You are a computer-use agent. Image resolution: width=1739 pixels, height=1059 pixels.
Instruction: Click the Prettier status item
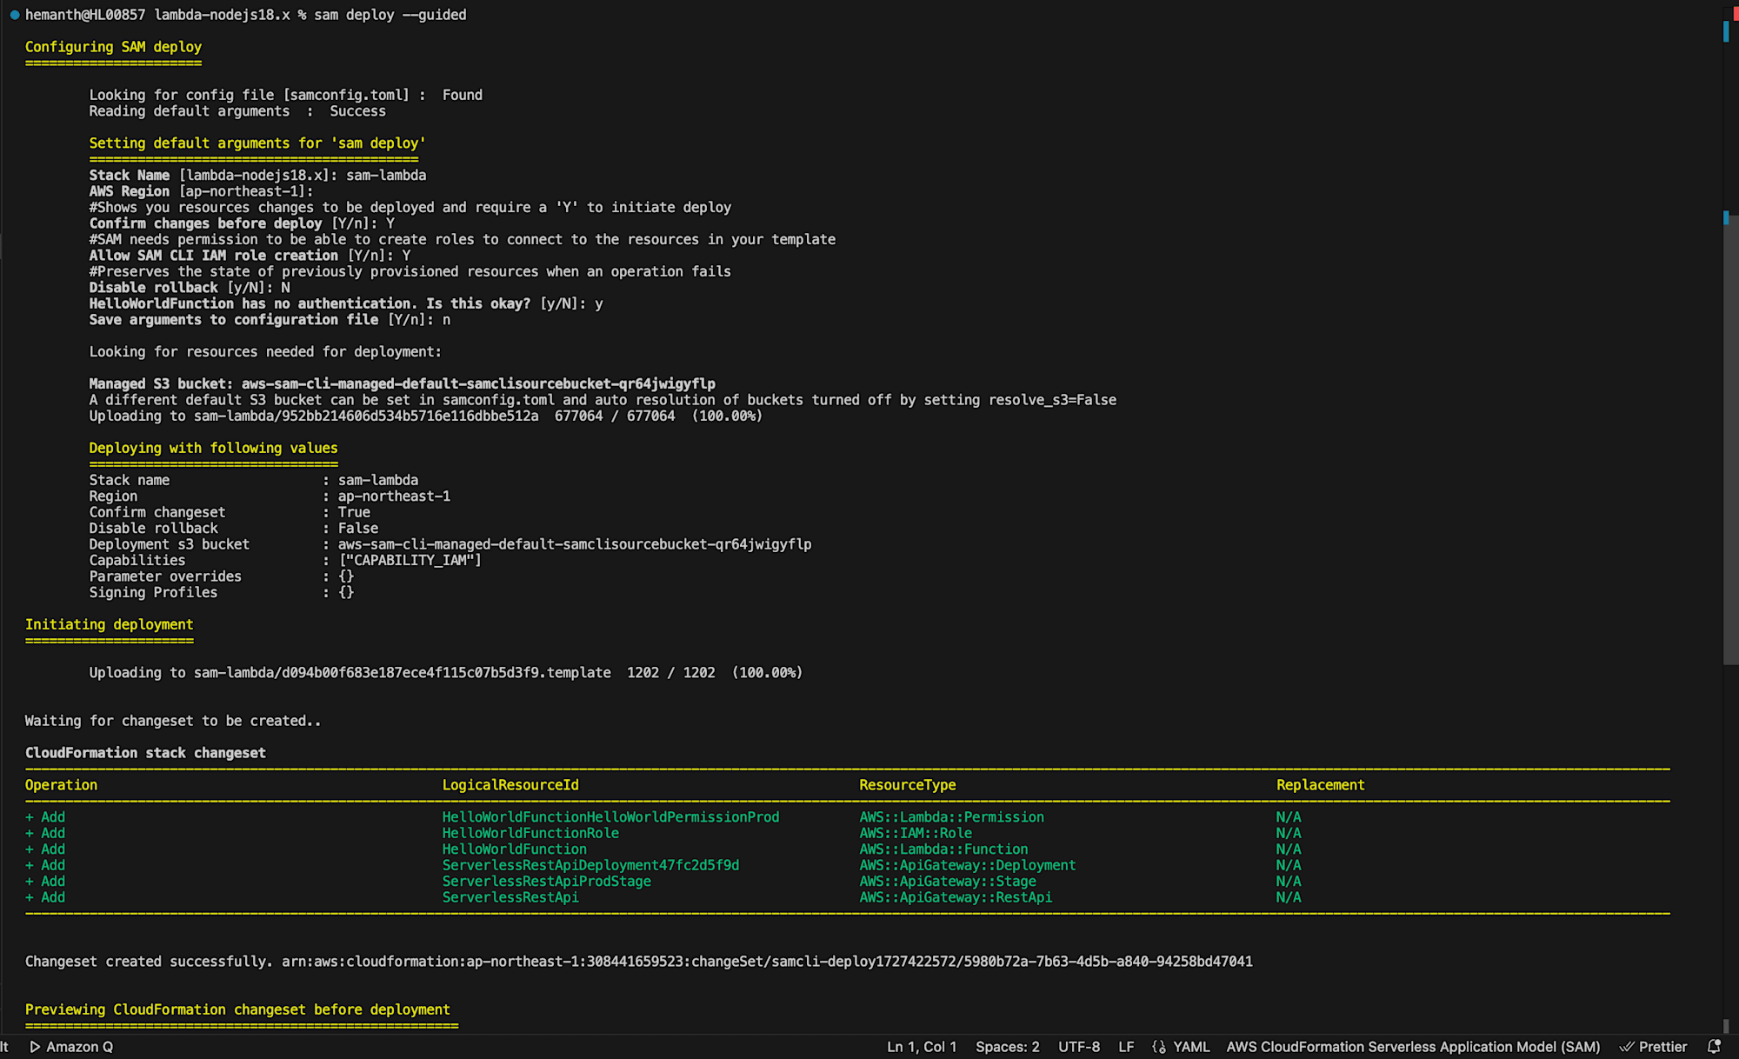[x=1653, y=1047]
